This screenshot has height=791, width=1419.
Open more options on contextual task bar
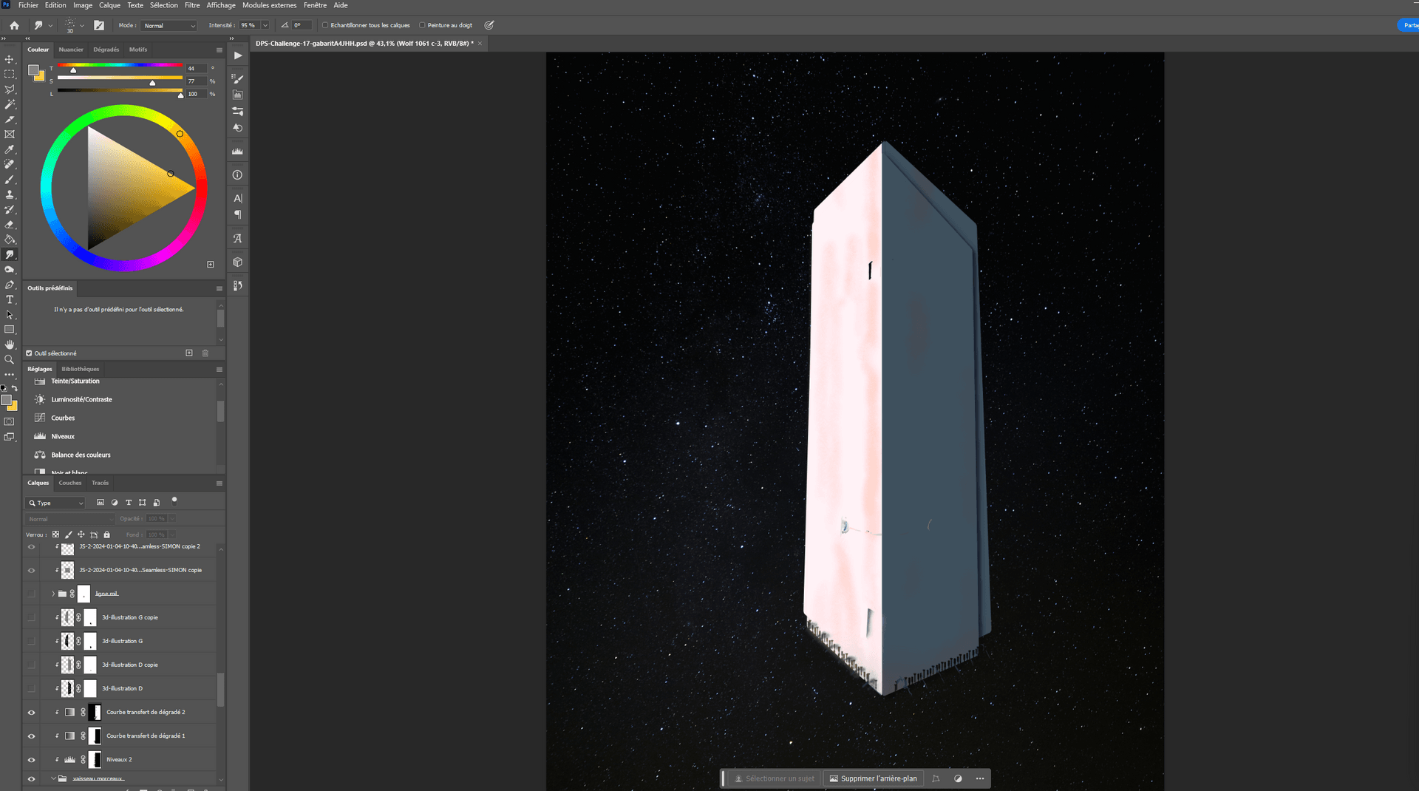click(x=980, y=778)
